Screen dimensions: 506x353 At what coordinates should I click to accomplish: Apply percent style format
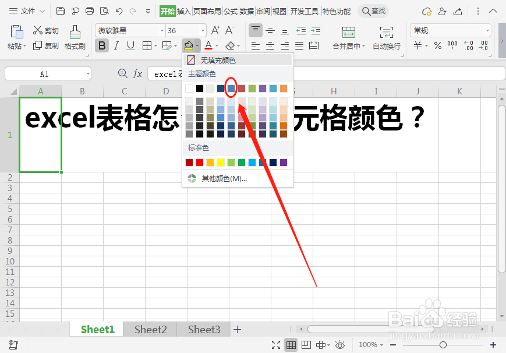point(438,45)
